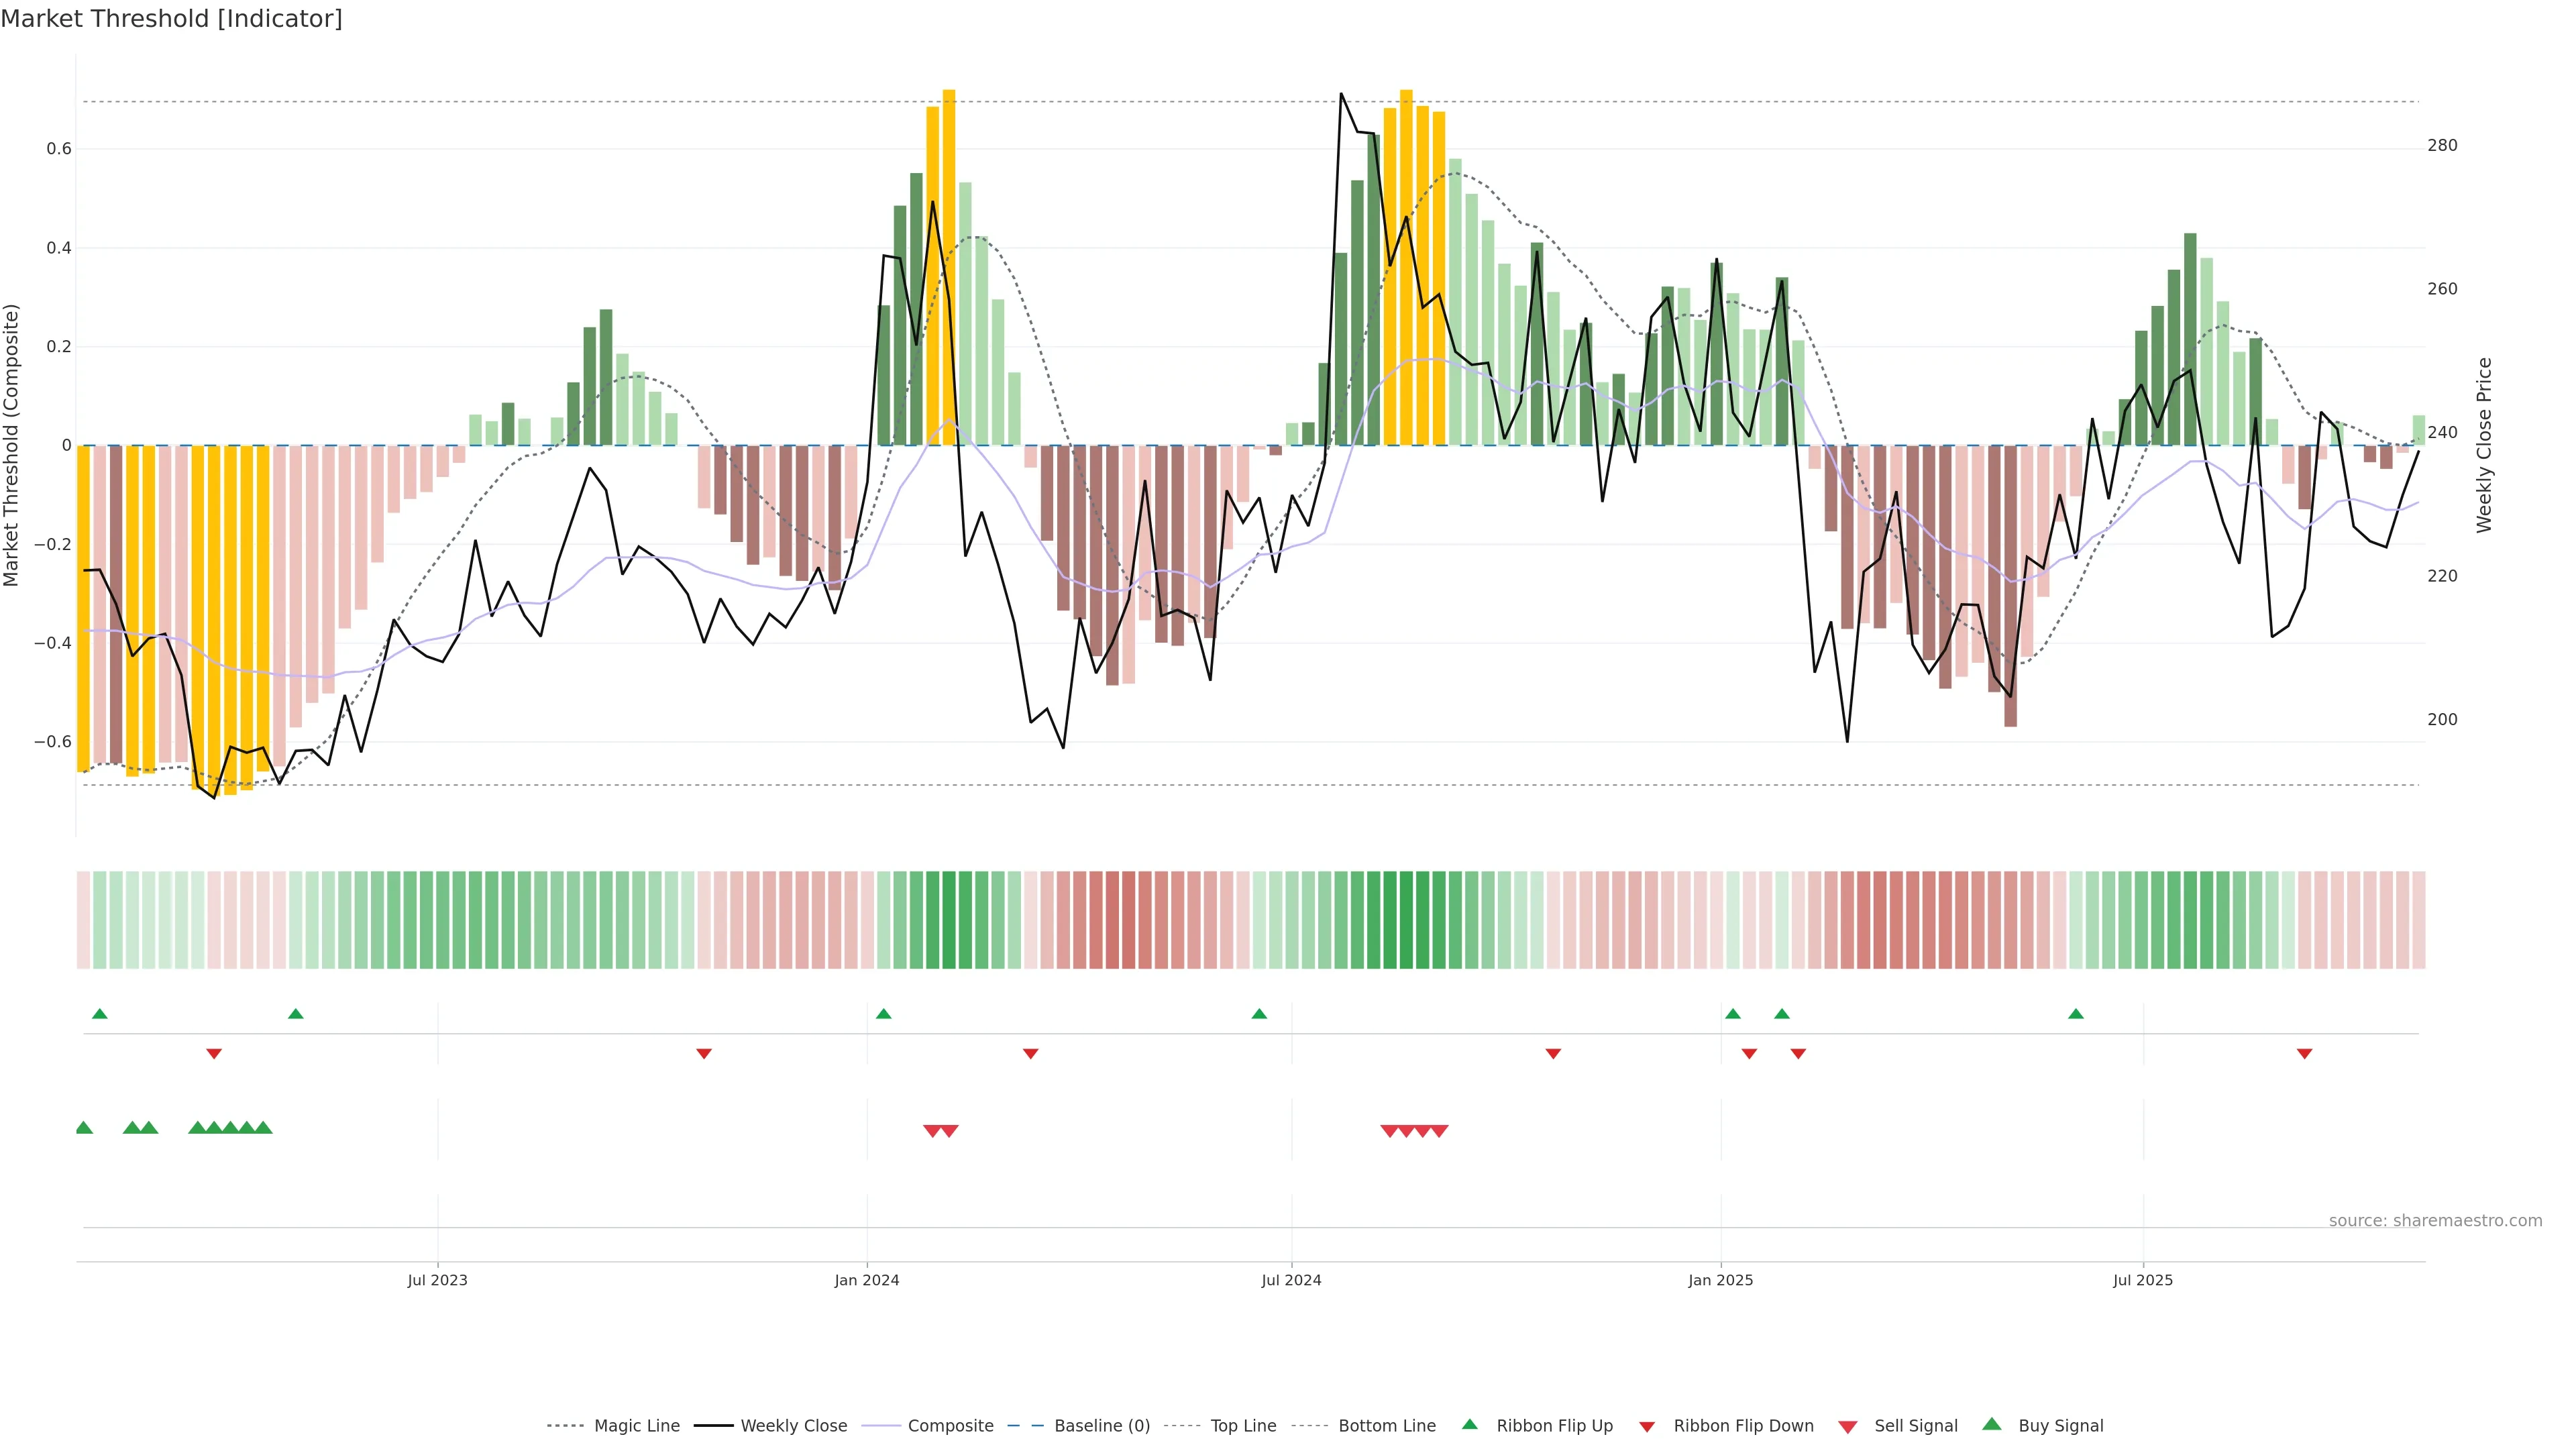Click the green flip-up marker before Jul 2025

tap(2075, 1014)
